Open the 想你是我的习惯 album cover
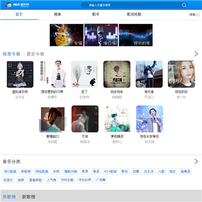This screenshot has width=202, height=202. [52, 74]
